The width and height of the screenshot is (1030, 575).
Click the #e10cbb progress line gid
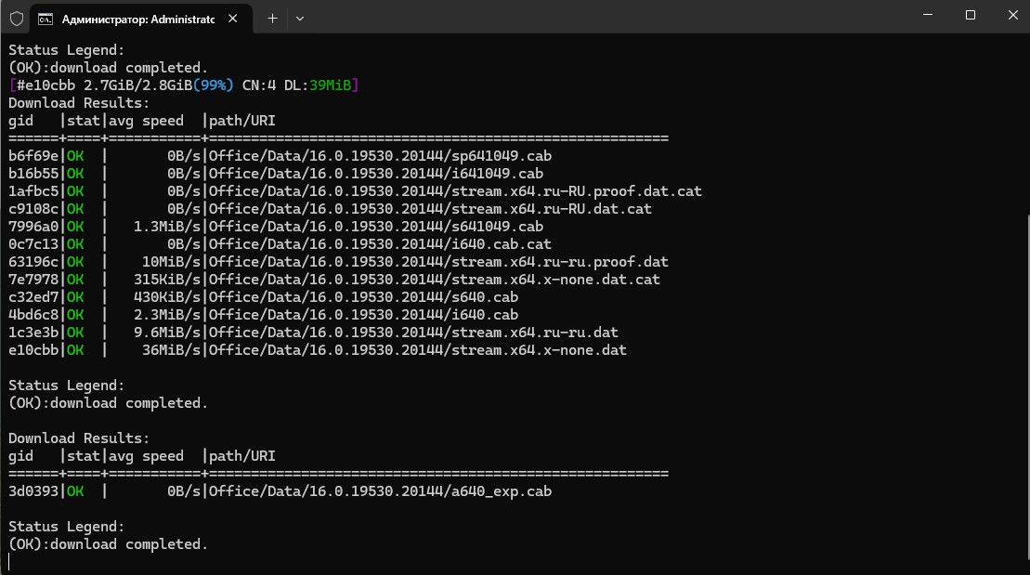pyautogui.click(x=46, y=85)
